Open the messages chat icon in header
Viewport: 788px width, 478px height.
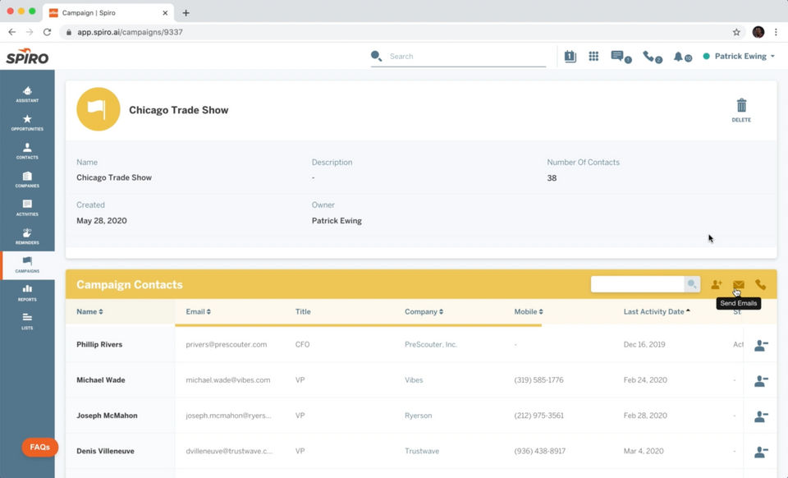[617, 57]
